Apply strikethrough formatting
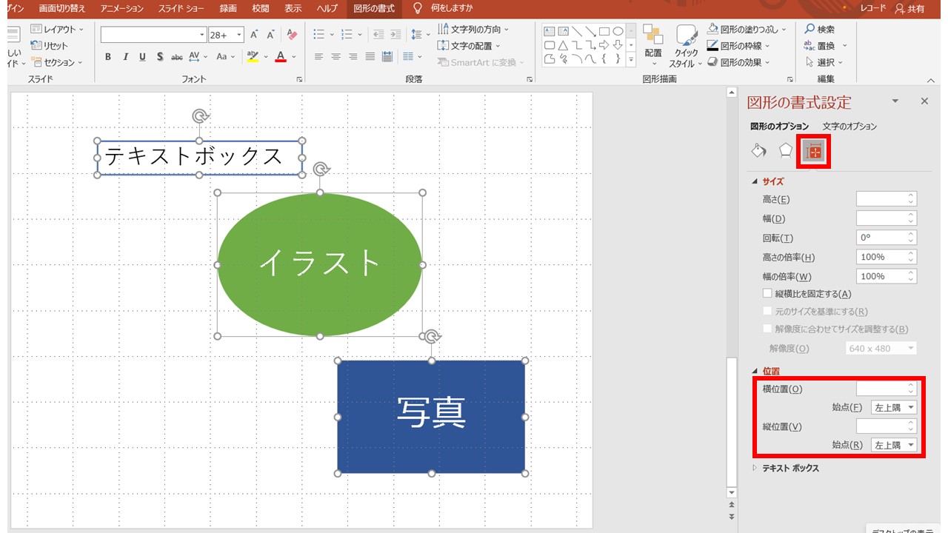 tap(177, 57)
